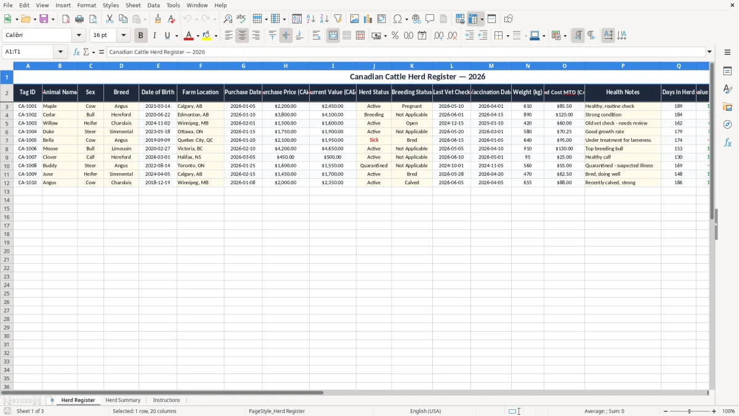Viewport: 739px width, 416px height.
Task: Click the Print icon
Action: click(80, 19)
